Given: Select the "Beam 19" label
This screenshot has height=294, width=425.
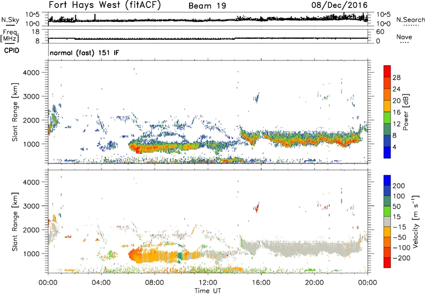Looking at the screenshot, I should click(x=207, y=6).
